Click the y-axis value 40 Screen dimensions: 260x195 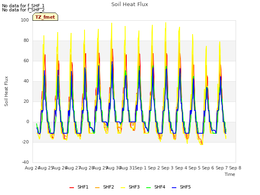point(26,81)
